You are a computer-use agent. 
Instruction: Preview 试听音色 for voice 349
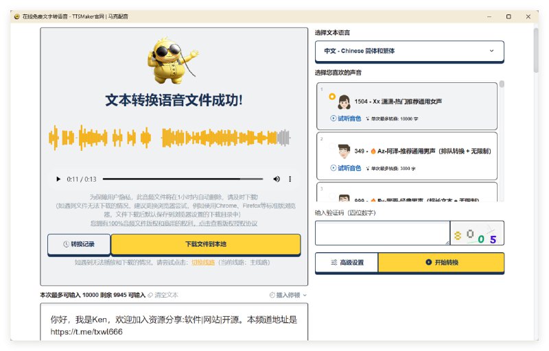coord(346,168)
